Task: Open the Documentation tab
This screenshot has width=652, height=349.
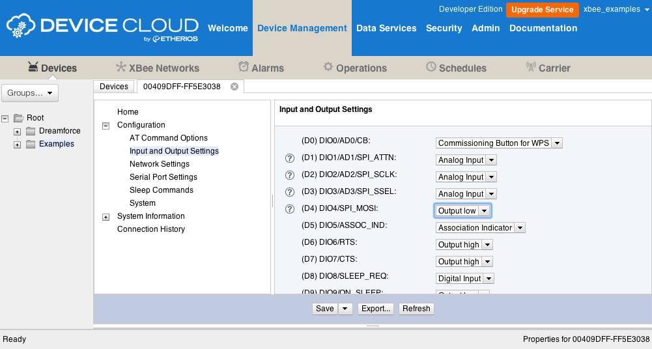Action: 543,28
